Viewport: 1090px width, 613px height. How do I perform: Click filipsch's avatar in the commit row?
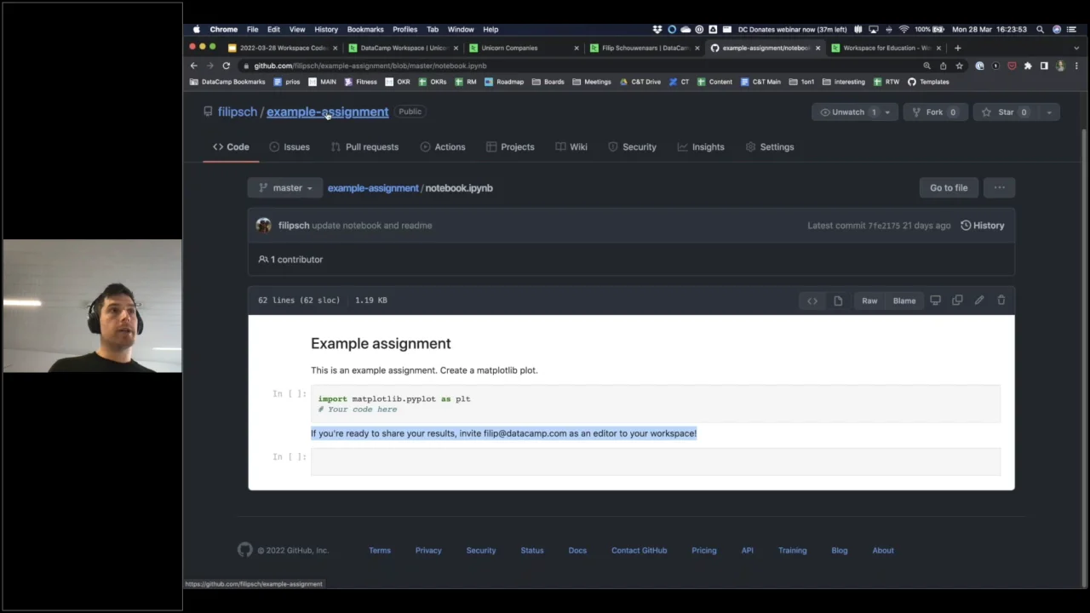coord(264,226)
